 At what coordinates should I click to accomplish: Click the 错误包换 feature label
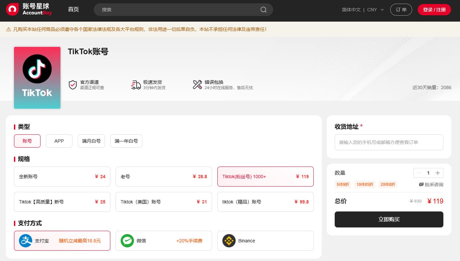pyautogui.click(x=214, y=82)
